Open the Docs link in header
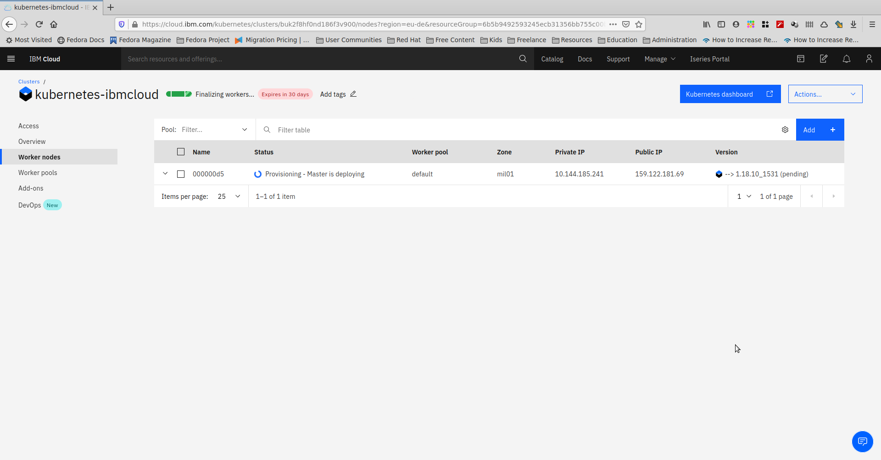881x460 pixels. [585, 59]
